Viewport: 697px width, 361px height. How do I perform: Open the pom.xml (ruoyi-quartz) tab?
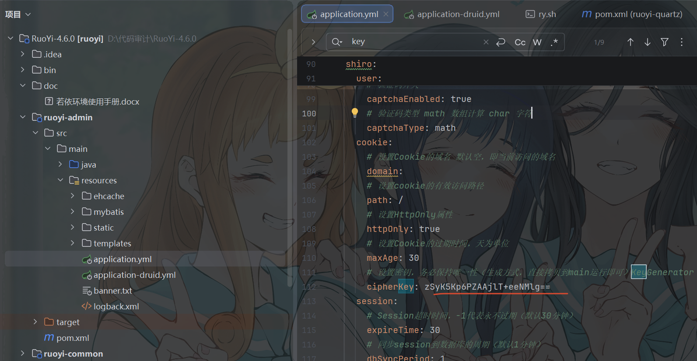[632, 14]
